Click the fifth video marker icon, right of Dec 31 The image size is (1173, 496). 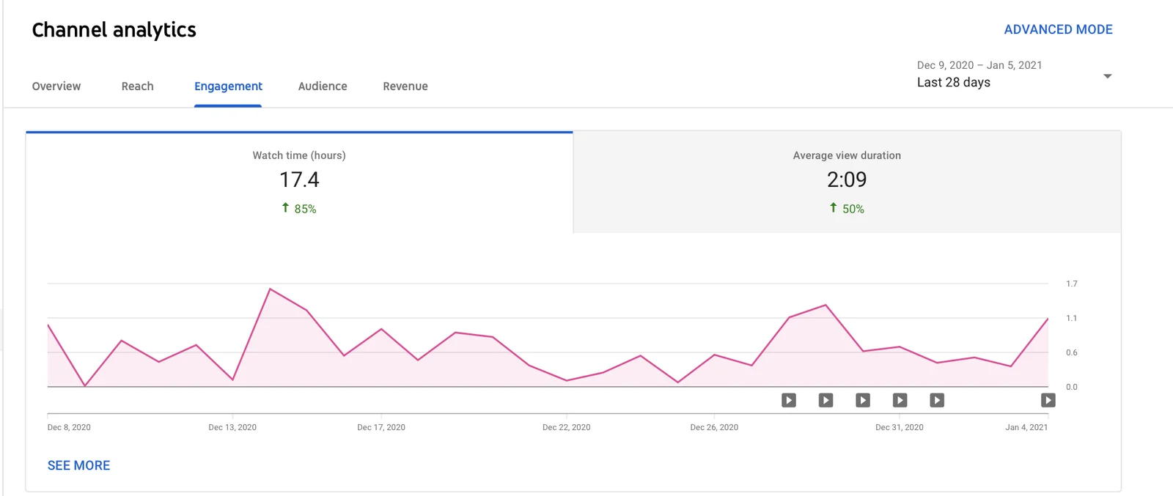pos(937,400)
